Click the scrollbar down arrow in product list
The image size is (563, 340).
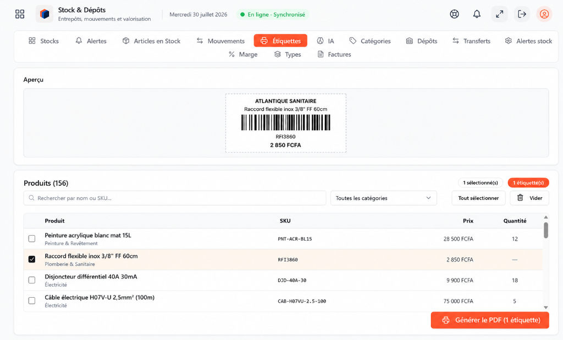click(x=546, y=308)
